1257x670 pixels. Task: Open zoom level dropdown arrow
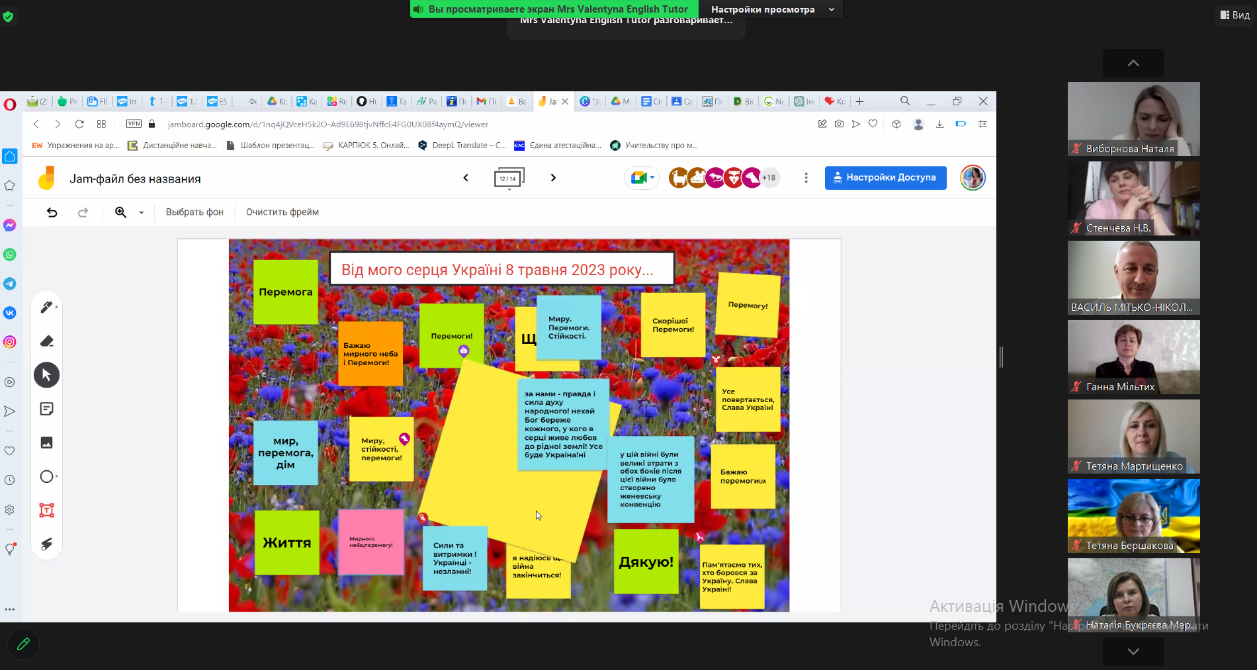[141, 212]
